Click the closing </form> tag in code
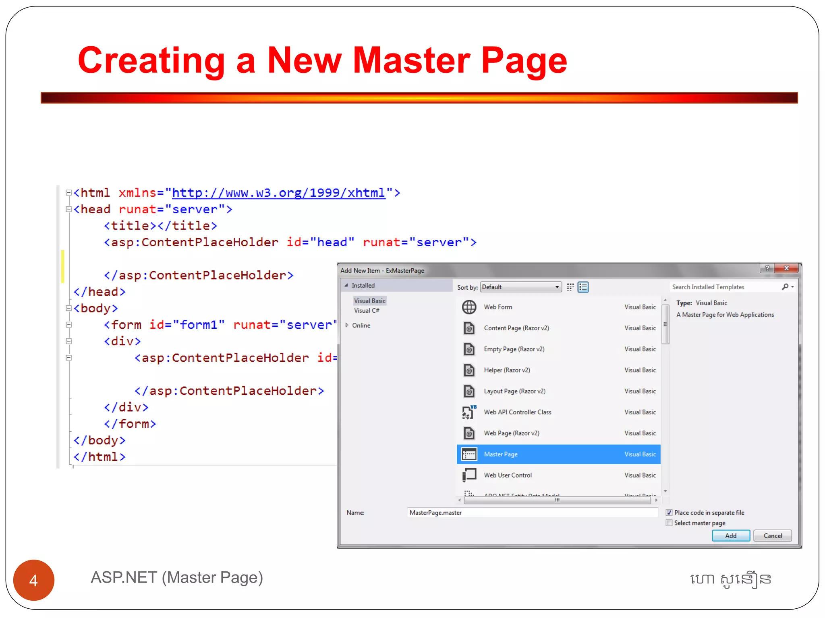This screenshot has height=618, width=825. (130, 424)
